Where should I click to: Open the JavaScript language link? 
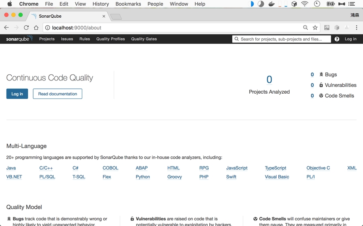tap(237, 168)
